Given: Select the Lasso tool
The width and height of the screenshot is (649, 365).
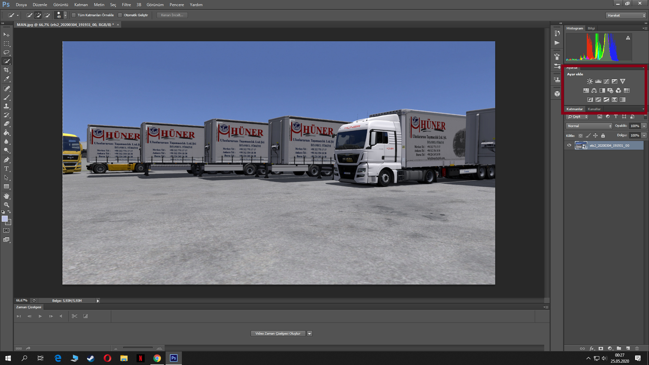Looking at the screenshot, I should (x=6, y=52).
